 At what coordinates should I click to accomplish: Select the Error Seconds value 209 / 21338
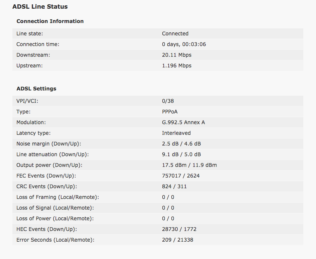[178, 240]
